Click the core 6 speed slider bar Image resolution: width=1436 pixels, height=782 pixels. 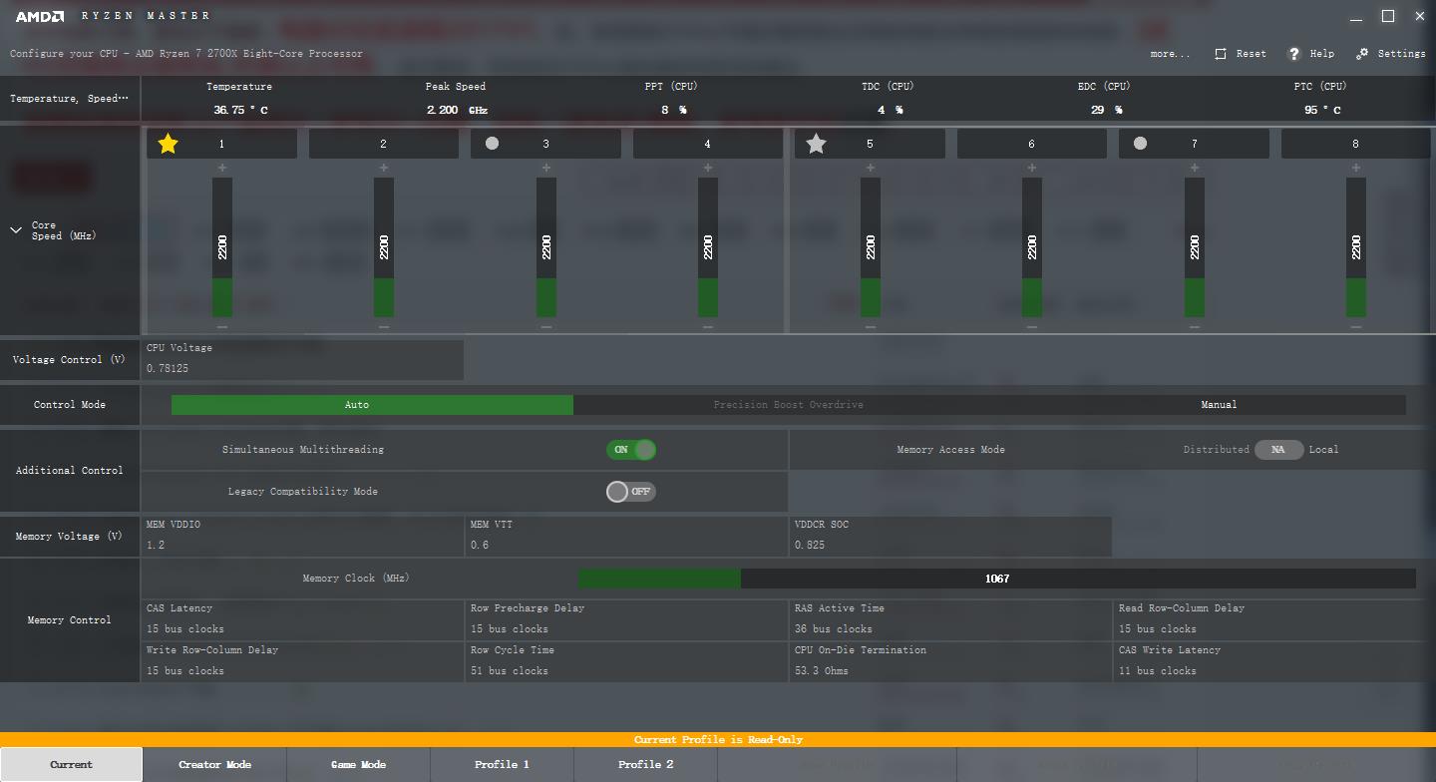click(1032, 247)
